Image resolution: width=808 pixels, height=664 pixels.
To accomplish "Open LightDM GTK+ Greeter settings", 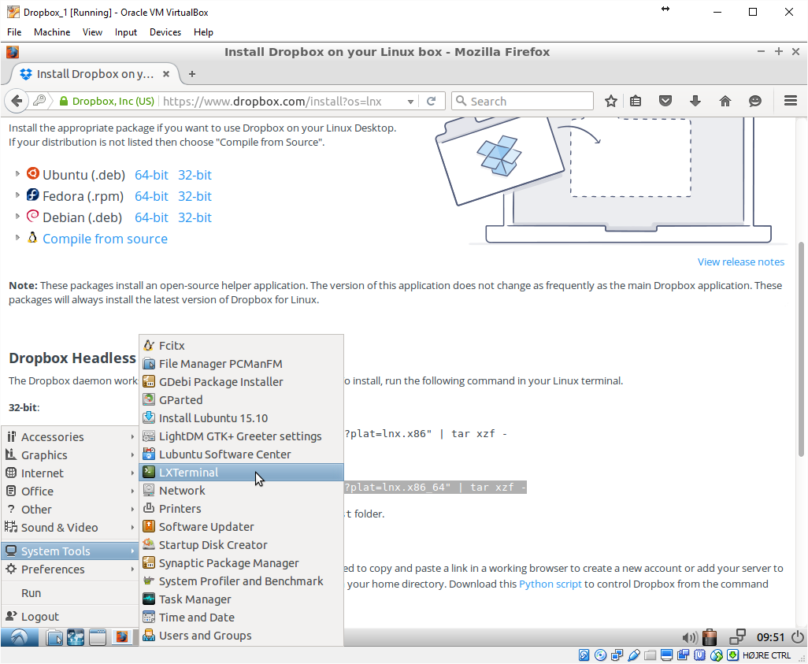I will (241, 436).
